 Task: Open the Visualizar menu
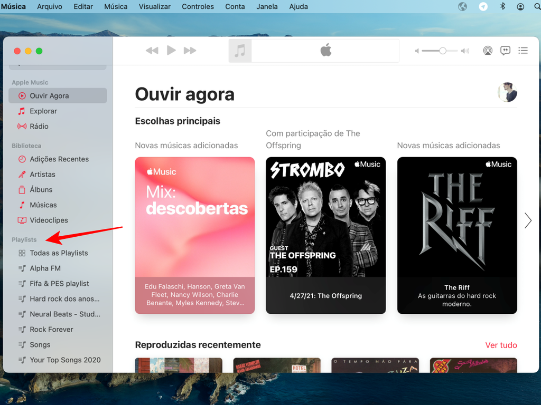coord(155,6)
